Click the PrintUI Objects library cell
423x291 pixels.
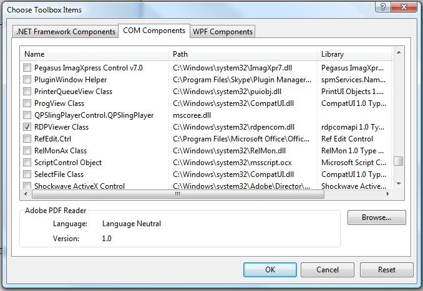(352, 92)
